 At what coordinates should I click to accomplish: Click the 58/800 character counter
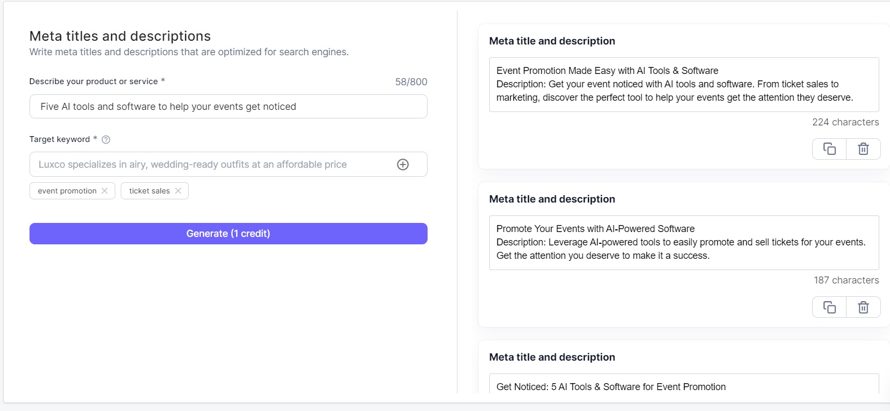411,82
